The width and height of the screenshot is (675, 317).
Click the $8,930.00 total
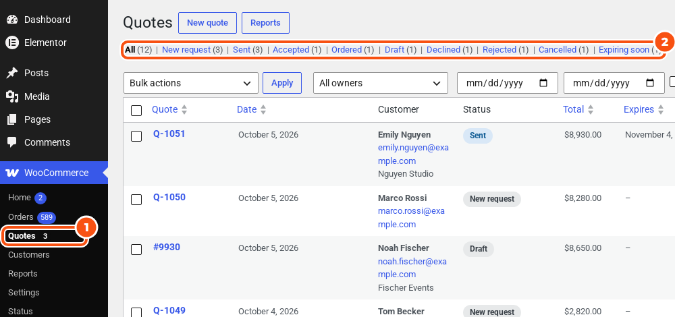point(583,135)
